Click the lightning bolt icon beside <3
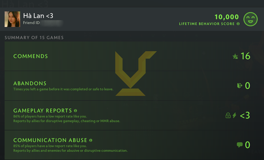Viewport: 264px width, 160px height. click(x=234, y=115)
